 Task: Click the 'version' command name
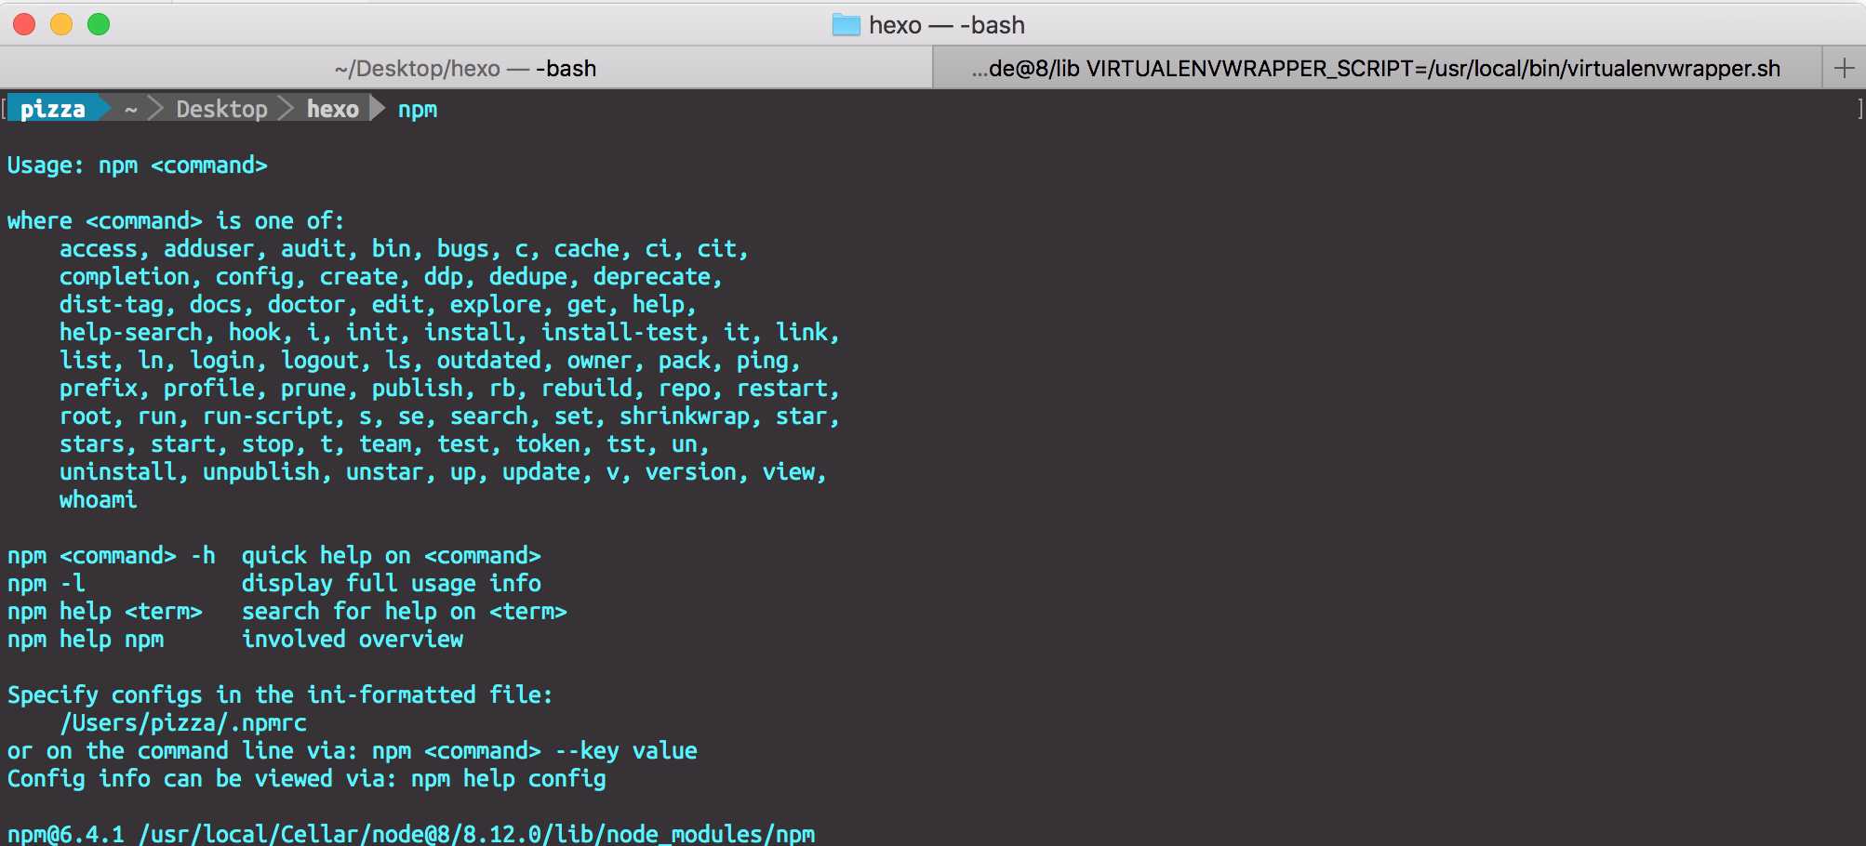(x=691, y=472)
